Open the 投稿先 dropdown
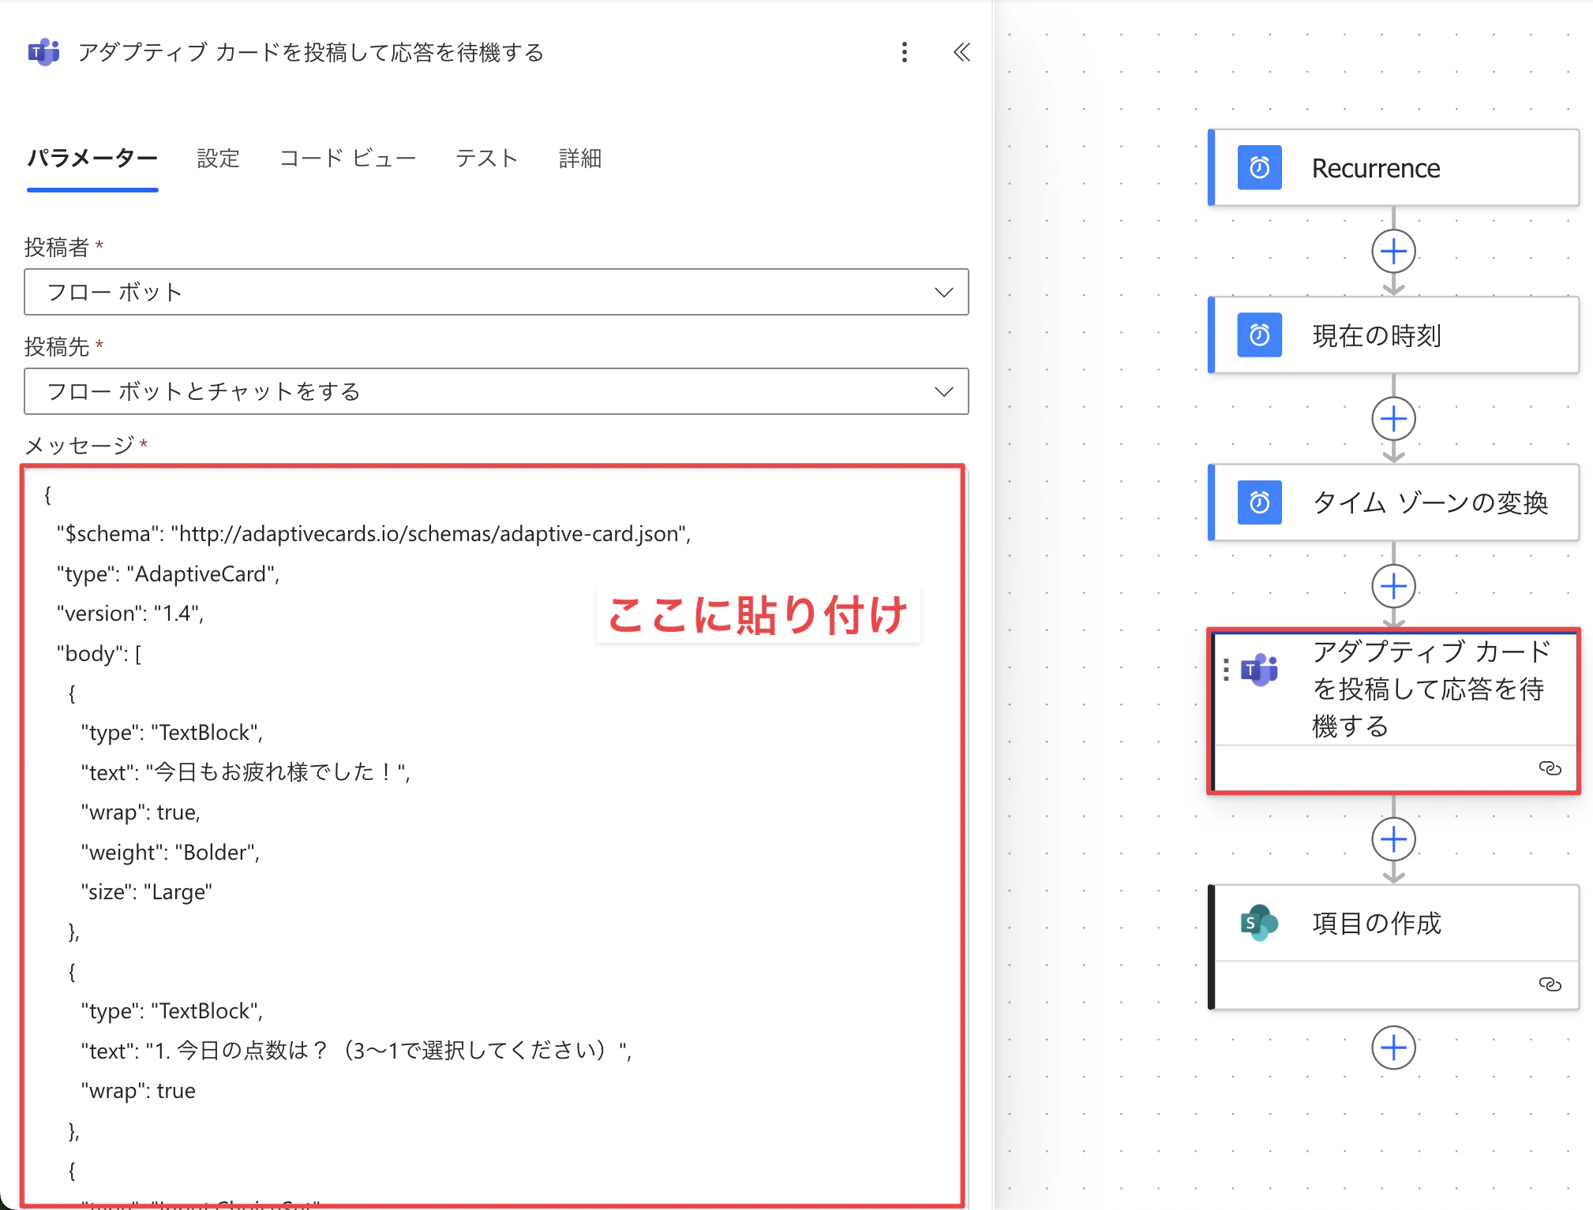The height and width of the screenshot is (1210, 1593). [x=496, y=391]
